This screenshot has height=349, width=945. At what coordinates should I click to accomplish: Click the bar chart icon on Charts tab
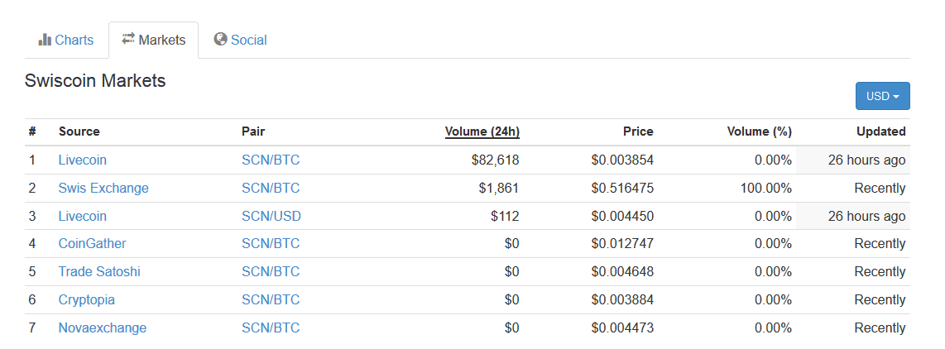tap(45, 40)
